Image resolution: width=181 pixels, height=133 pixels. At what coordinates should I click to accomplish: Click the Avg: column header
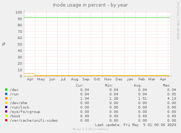click(138, 85)
